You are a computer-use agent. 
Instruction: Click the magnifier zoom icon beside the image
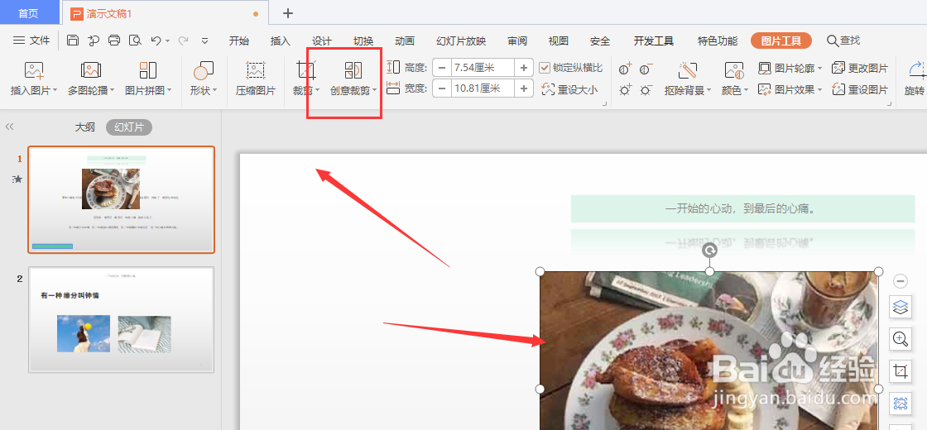[x=901, y=339]
